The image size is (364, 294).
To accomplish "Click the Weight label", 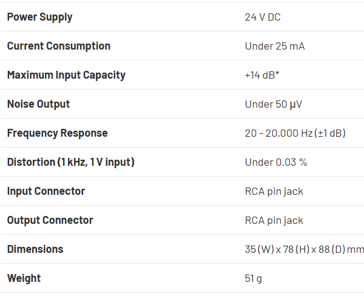I will click(24, 278).
